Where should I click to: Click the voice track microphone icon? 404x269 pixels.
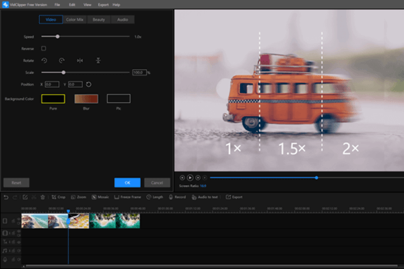5,260
